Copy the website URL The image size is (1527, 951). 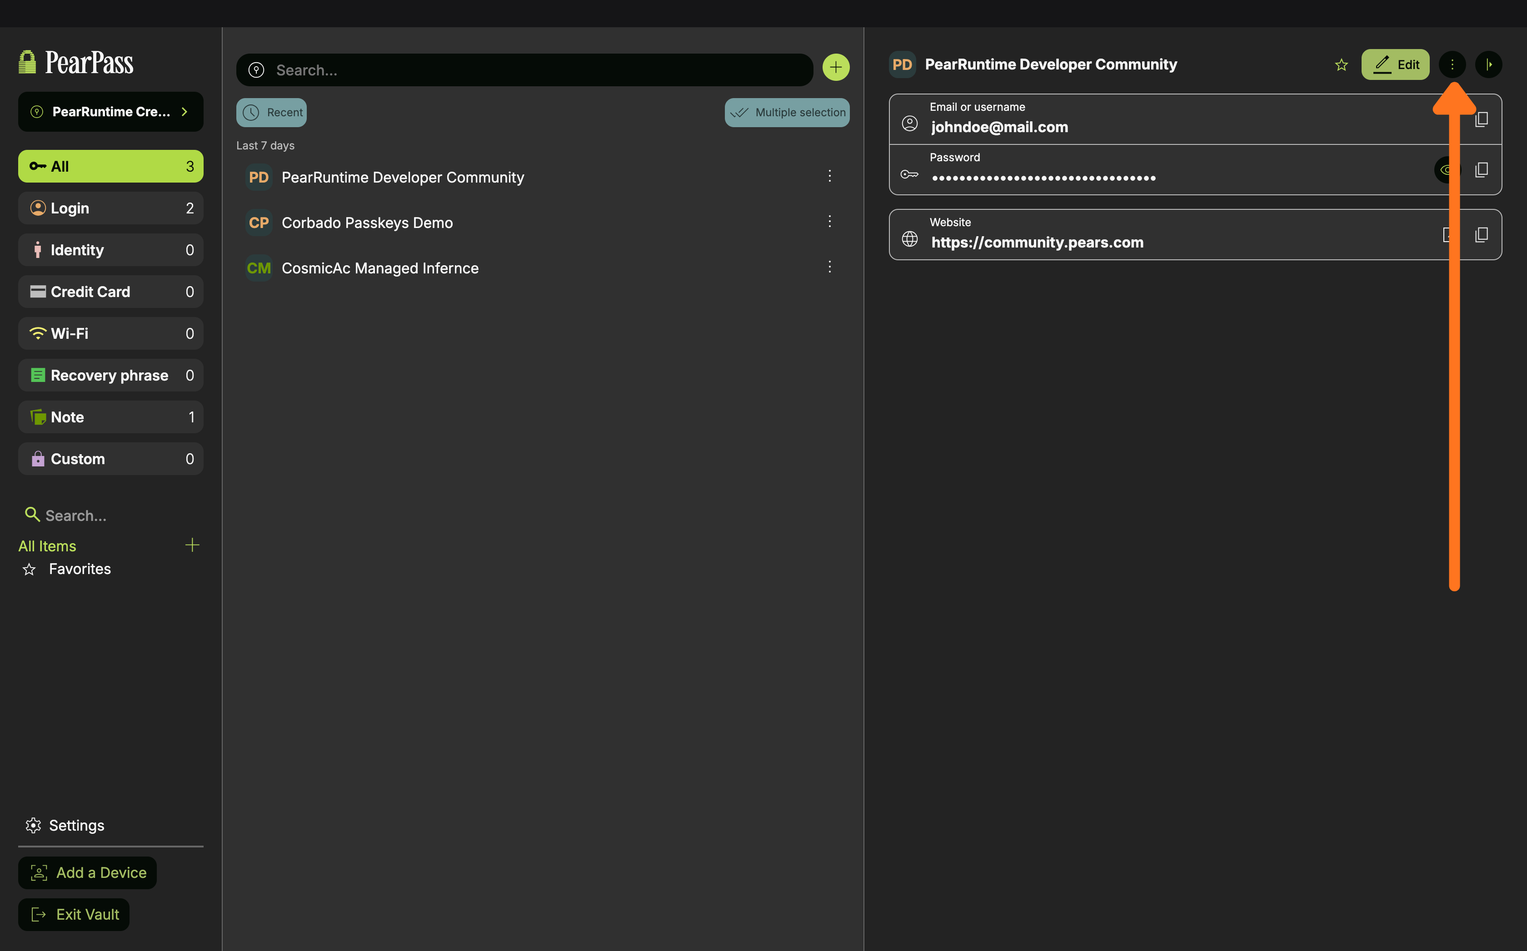[1481, 235]
